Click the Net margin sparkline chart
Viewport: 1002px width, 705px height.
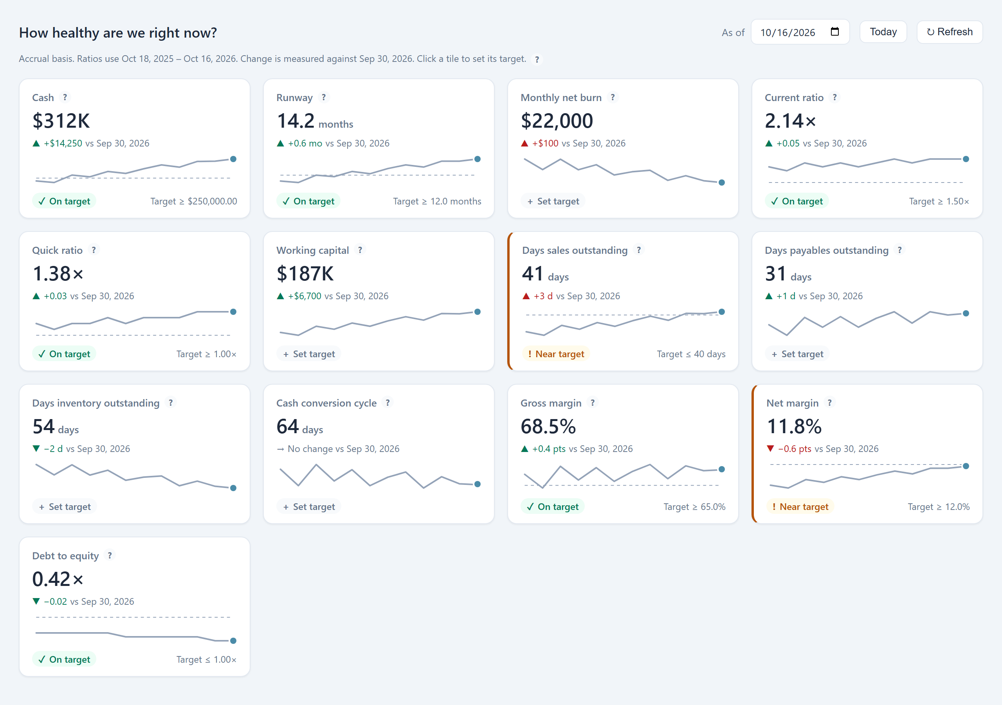pos(869,476)
